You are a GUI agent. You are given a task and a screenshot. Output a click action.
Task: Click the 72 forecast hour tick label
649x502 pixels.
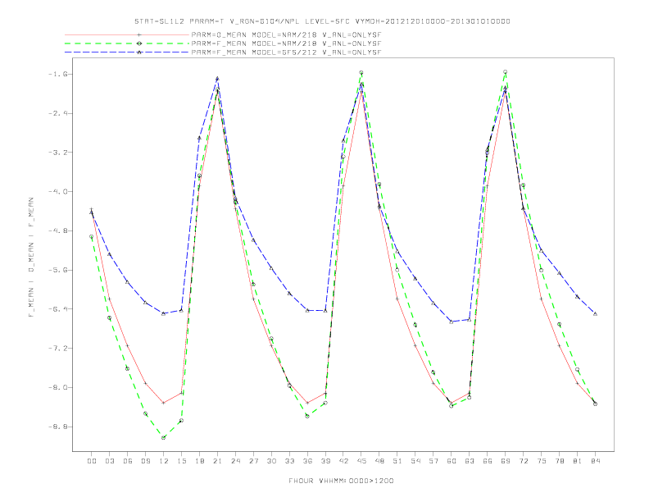pos(523,461)
